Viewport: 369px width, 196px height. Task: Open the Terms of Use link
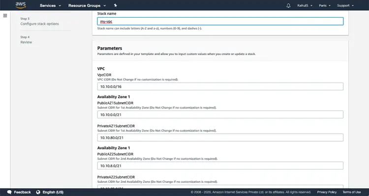coord(352,192)
